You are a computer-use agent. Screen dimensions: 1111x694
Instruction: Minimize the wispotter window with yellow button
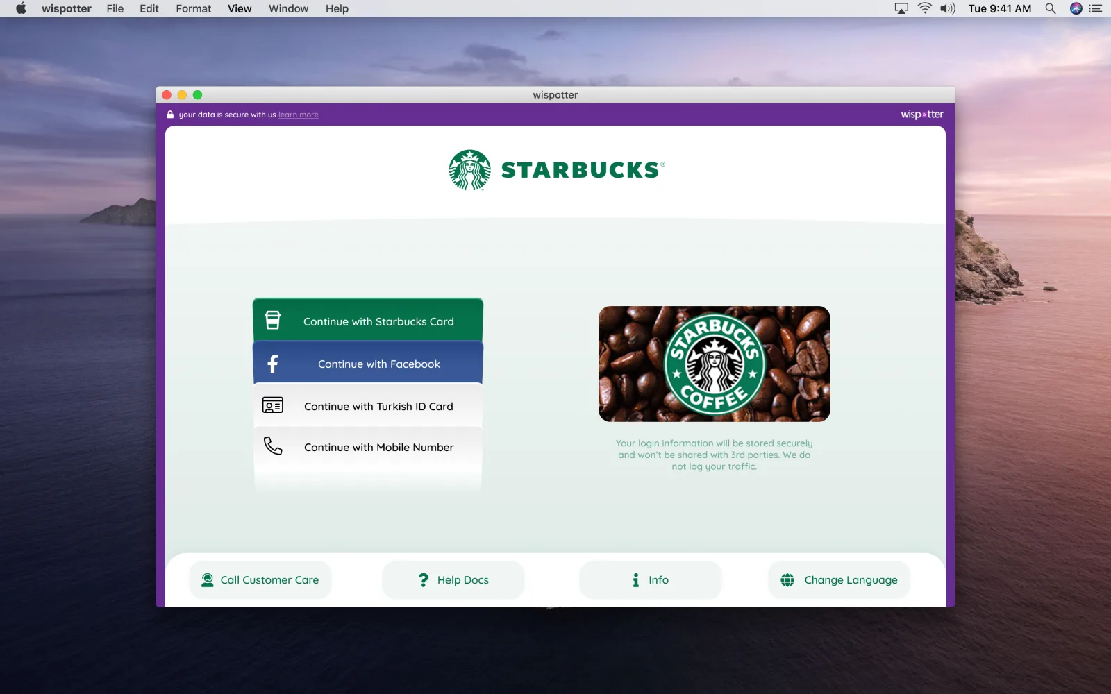pos(182,95)
